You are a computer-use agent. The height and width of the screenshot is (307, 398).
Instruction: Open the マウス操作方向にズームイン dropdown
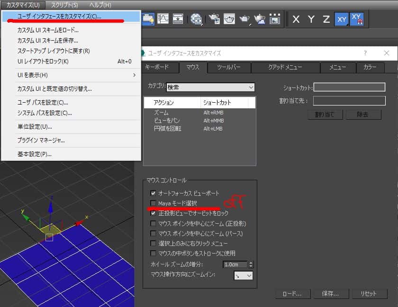pos(244,275)
